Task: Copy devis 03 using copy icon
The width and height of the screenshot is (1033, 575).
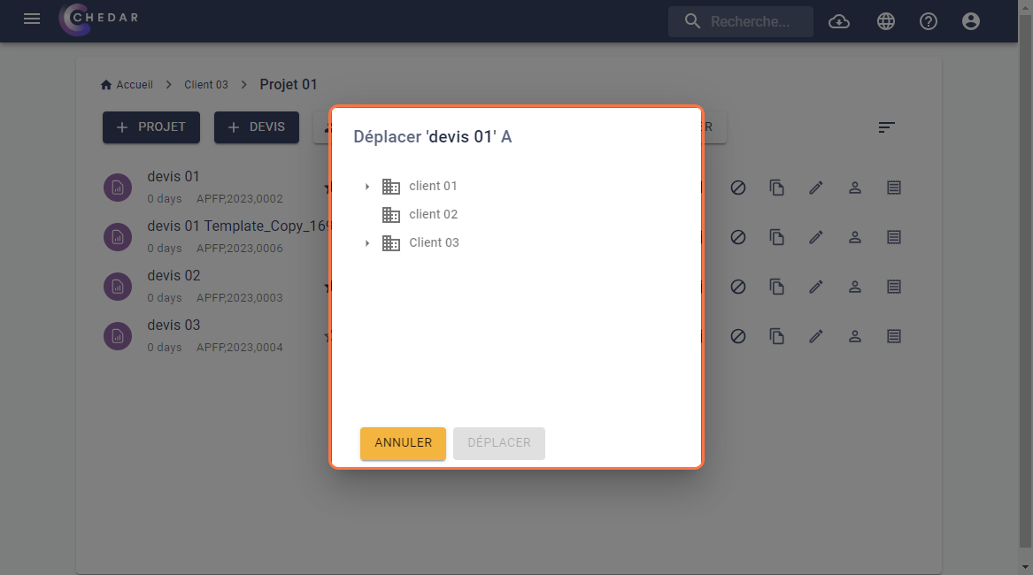Action: pos(776,336)
